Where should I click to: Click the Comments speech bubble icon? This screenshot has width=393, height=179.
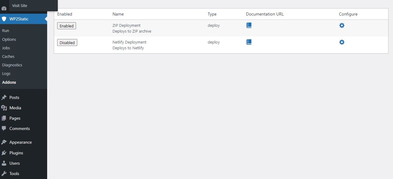4,128
